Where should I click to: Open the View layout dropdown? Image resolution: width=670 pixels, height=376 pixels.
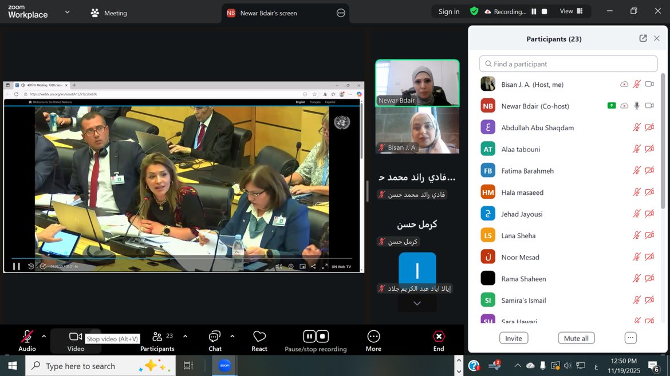pos(571,11)
